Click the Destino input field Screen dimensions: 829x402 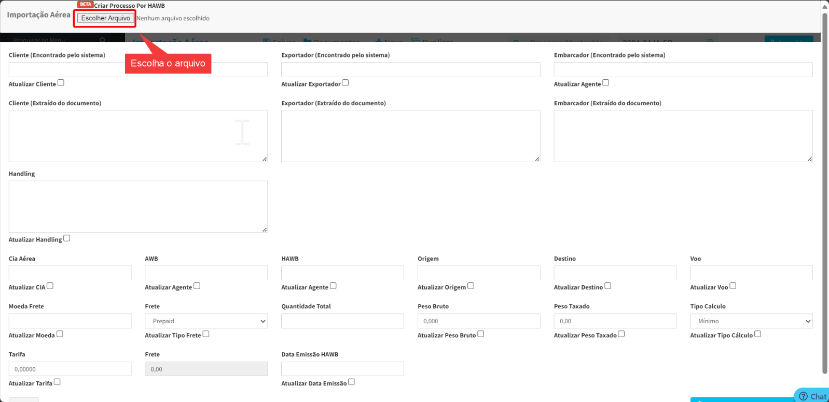615,273
